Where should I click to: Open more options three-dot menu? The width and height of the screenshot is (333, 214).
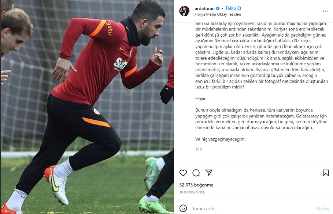325,11
